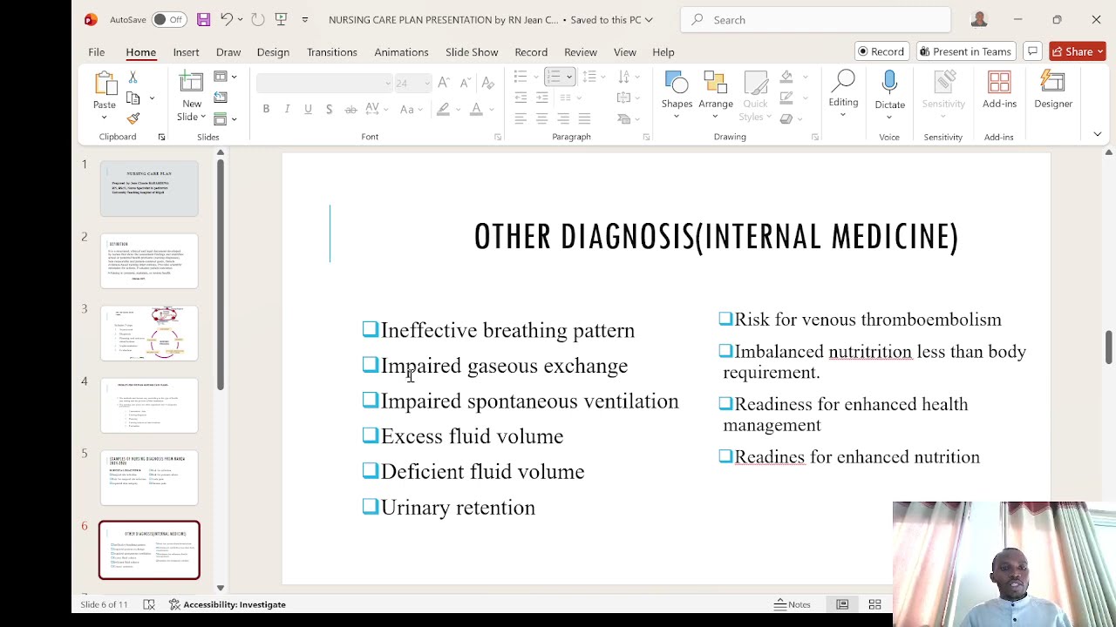1116x627 pixels.
Task: Toggle the AutoSave switch
Action: pyautogui.click(x=168, y=19)
